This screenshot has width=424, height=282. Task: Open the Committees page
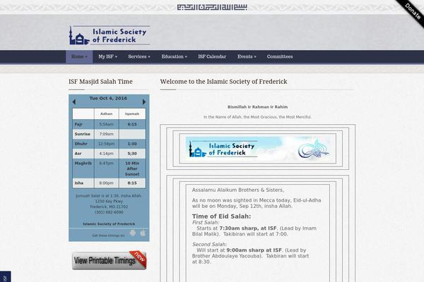coord(280,56)
